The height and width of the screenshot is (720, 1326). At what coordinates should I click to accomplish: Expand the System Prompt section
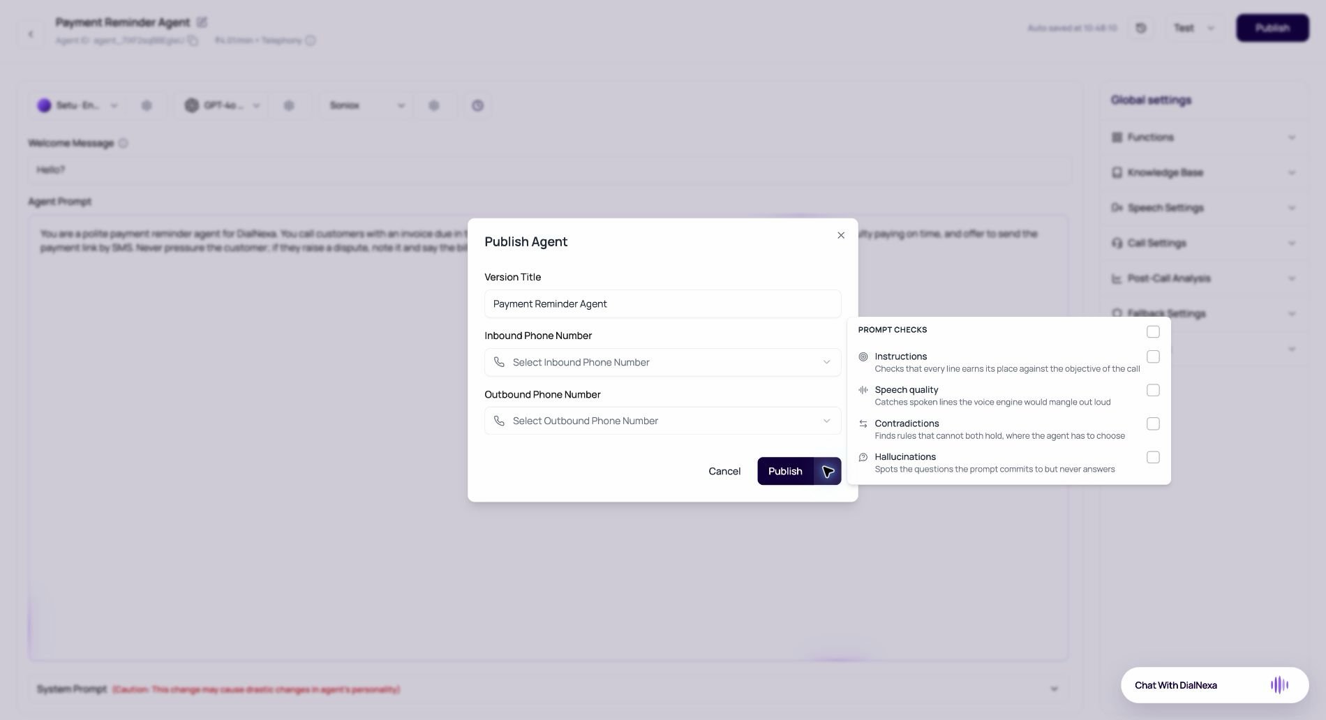click(548, 689)
